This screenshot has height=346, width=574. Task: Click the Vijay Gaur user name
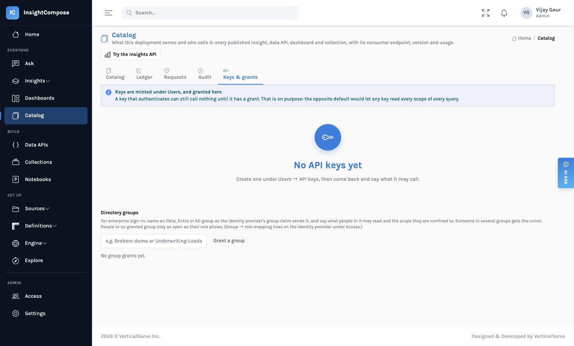[x=548, y=10]
